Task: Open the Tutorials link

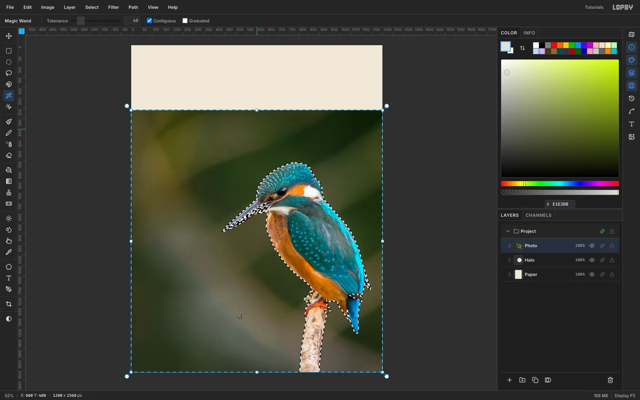Action: click(x=594, y=7)
